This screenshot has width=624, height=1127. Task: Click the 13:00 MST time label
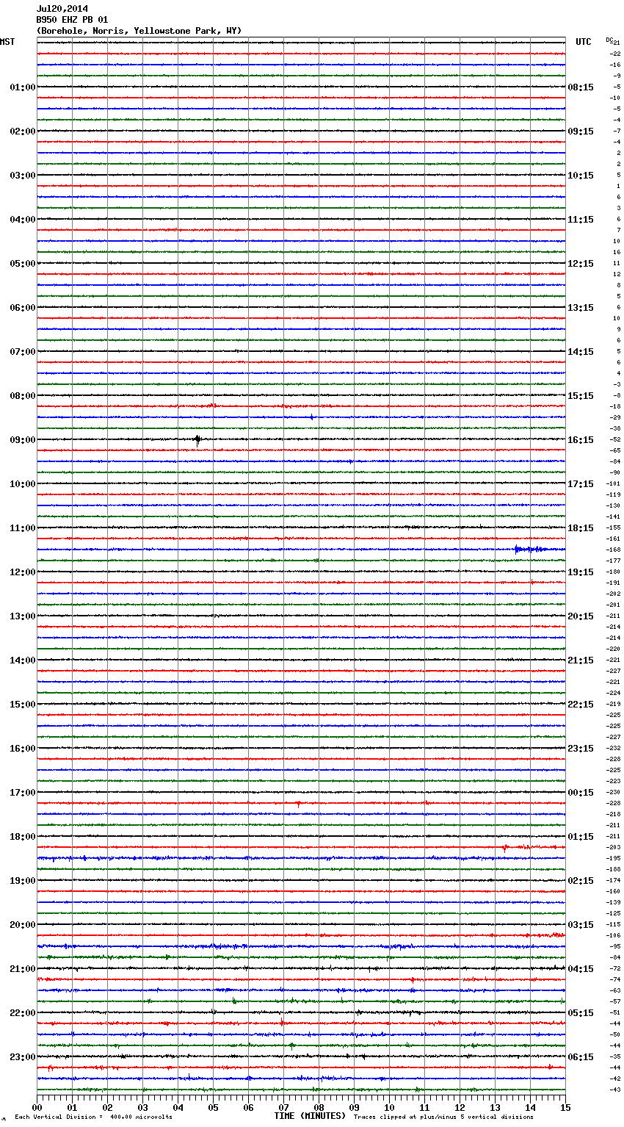(x=23, y=616)
